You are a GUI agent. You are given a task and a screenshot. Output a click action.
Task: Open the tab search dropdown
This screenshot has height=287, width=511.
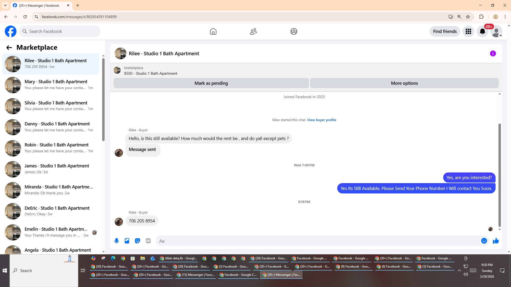click(x=5, y=5)
